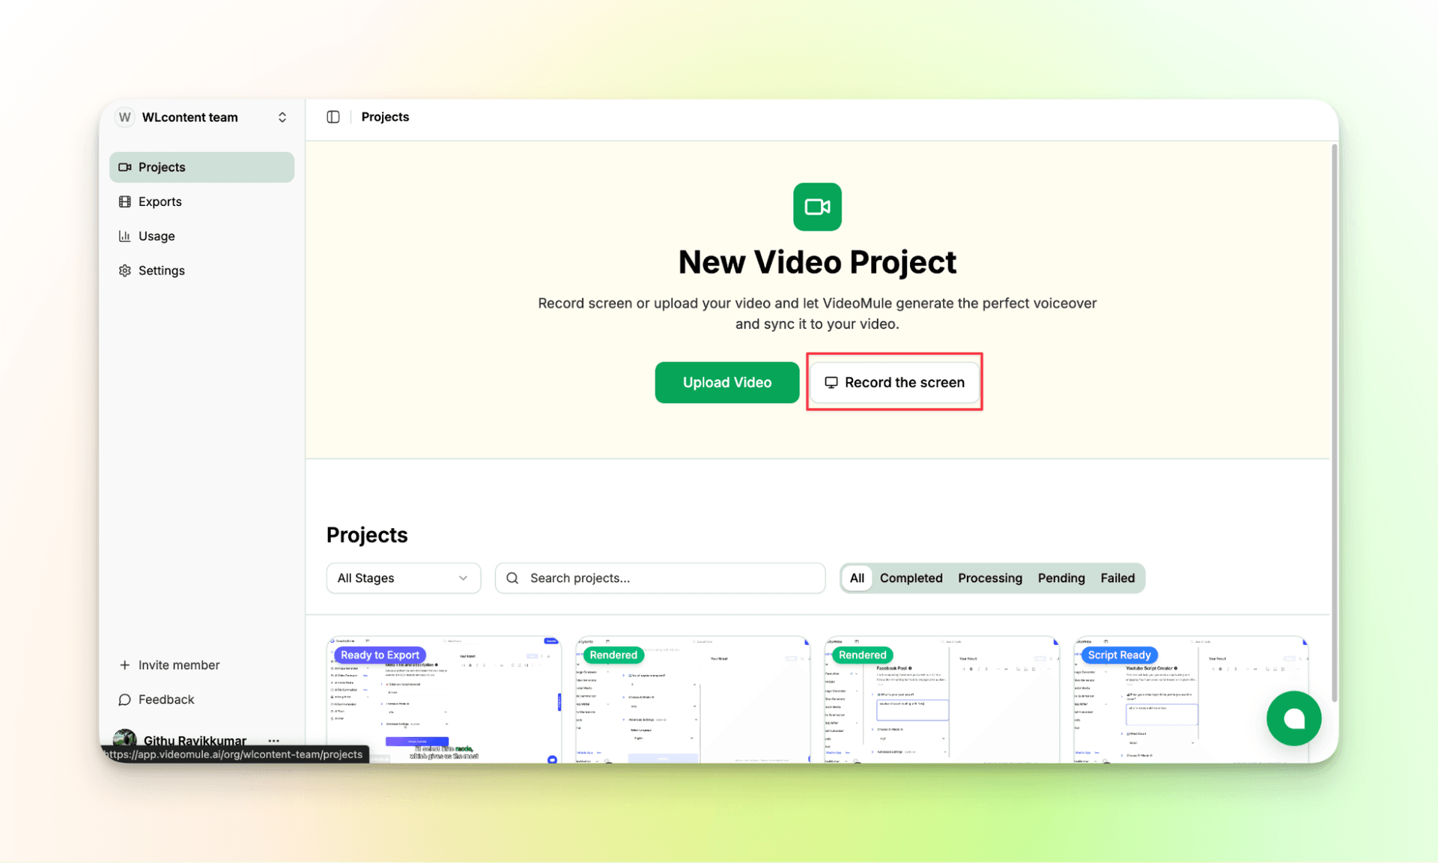The width and height of the screenshot is (1438, 863).
Task: Open the chat support bubble
Action: coord(1293,718)
